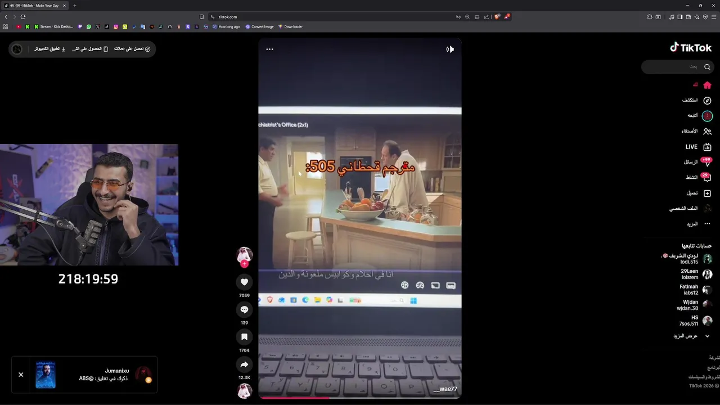
Task: Open followed account 29Leen
Action: 696,274
